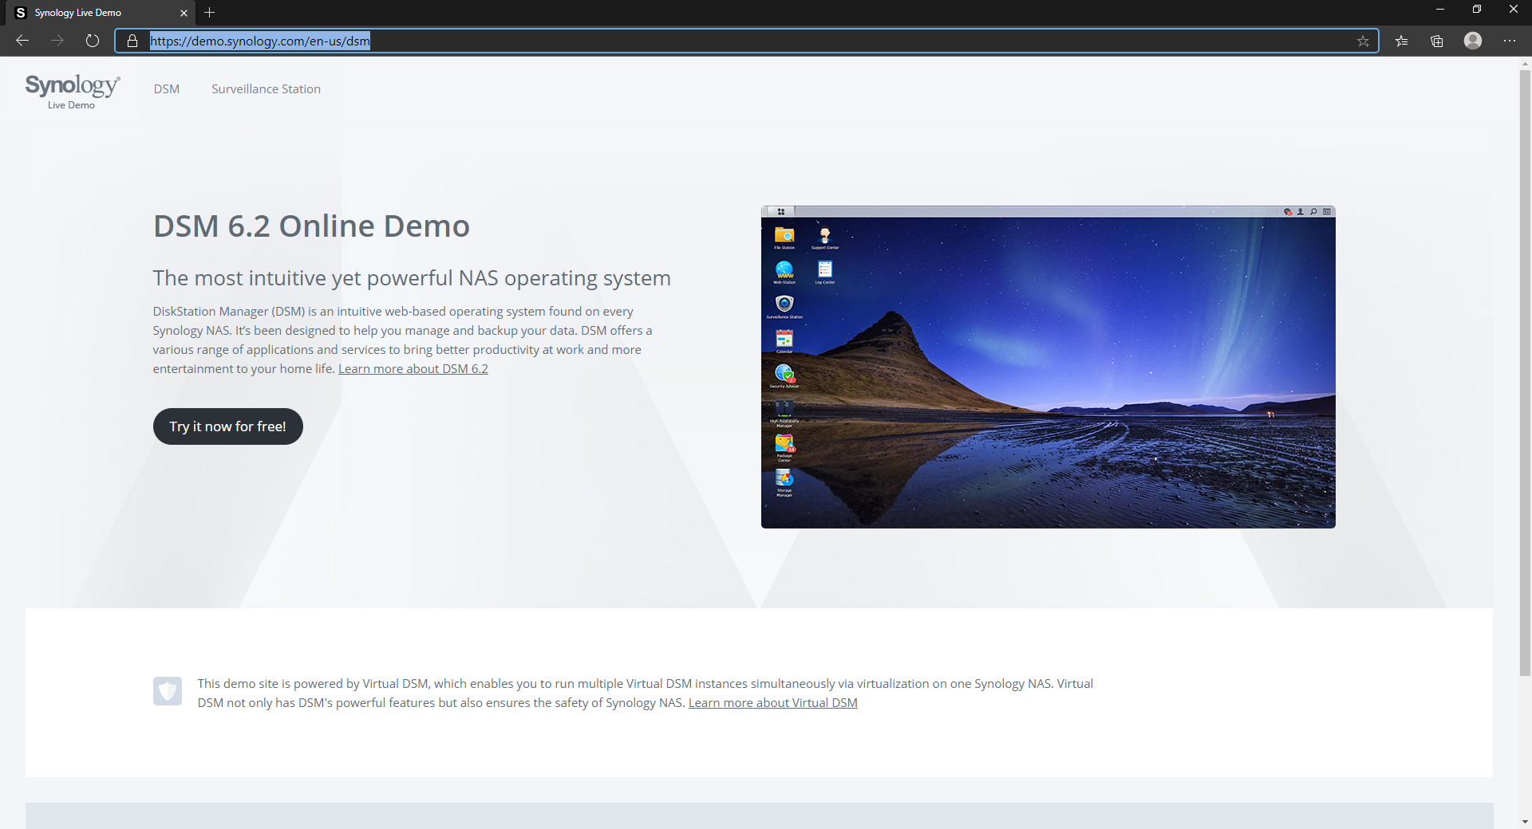
Task: Click the 'most intuitive yet powerful NAS' subtitle
Action: [412, 278]
